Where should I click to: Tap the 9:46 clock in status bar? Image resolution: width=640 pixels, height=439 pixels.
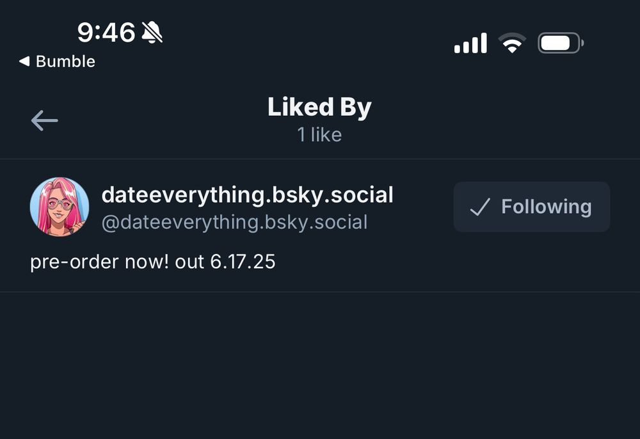pyautogui.click(x=106, y=31)
